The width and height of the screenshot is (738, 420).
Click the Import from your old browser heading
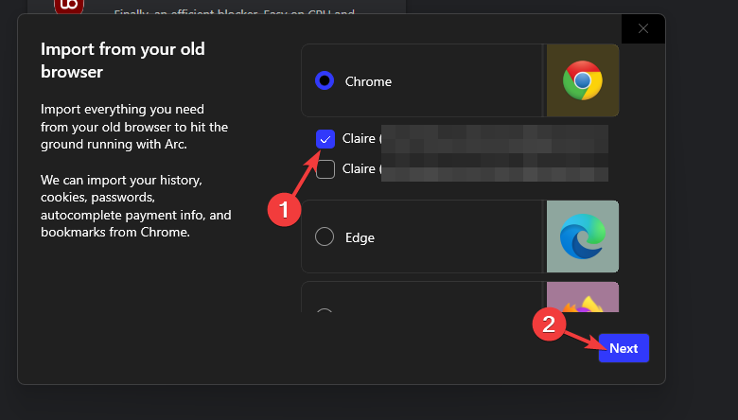(x=123, y=61)
